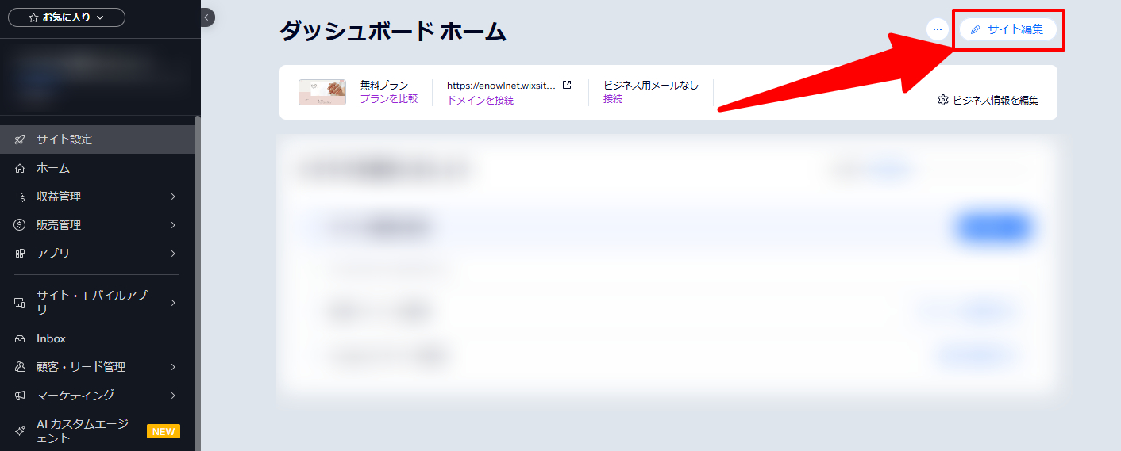Expand the 販売管理 chevron
This screenshot has height=451, width=1121.
pos(173,225)
